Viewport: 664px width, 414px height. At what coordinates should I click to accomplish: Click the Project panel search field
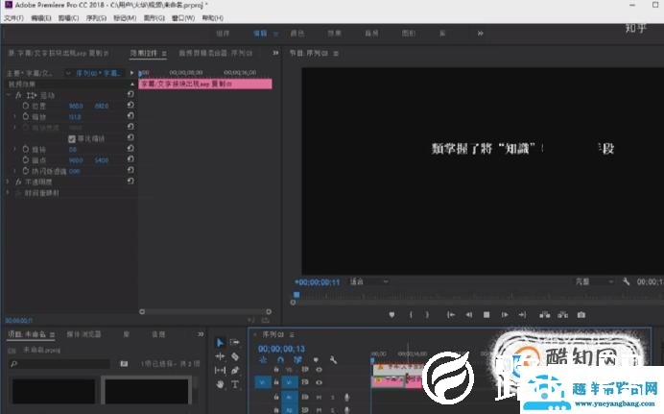(60, 364)
